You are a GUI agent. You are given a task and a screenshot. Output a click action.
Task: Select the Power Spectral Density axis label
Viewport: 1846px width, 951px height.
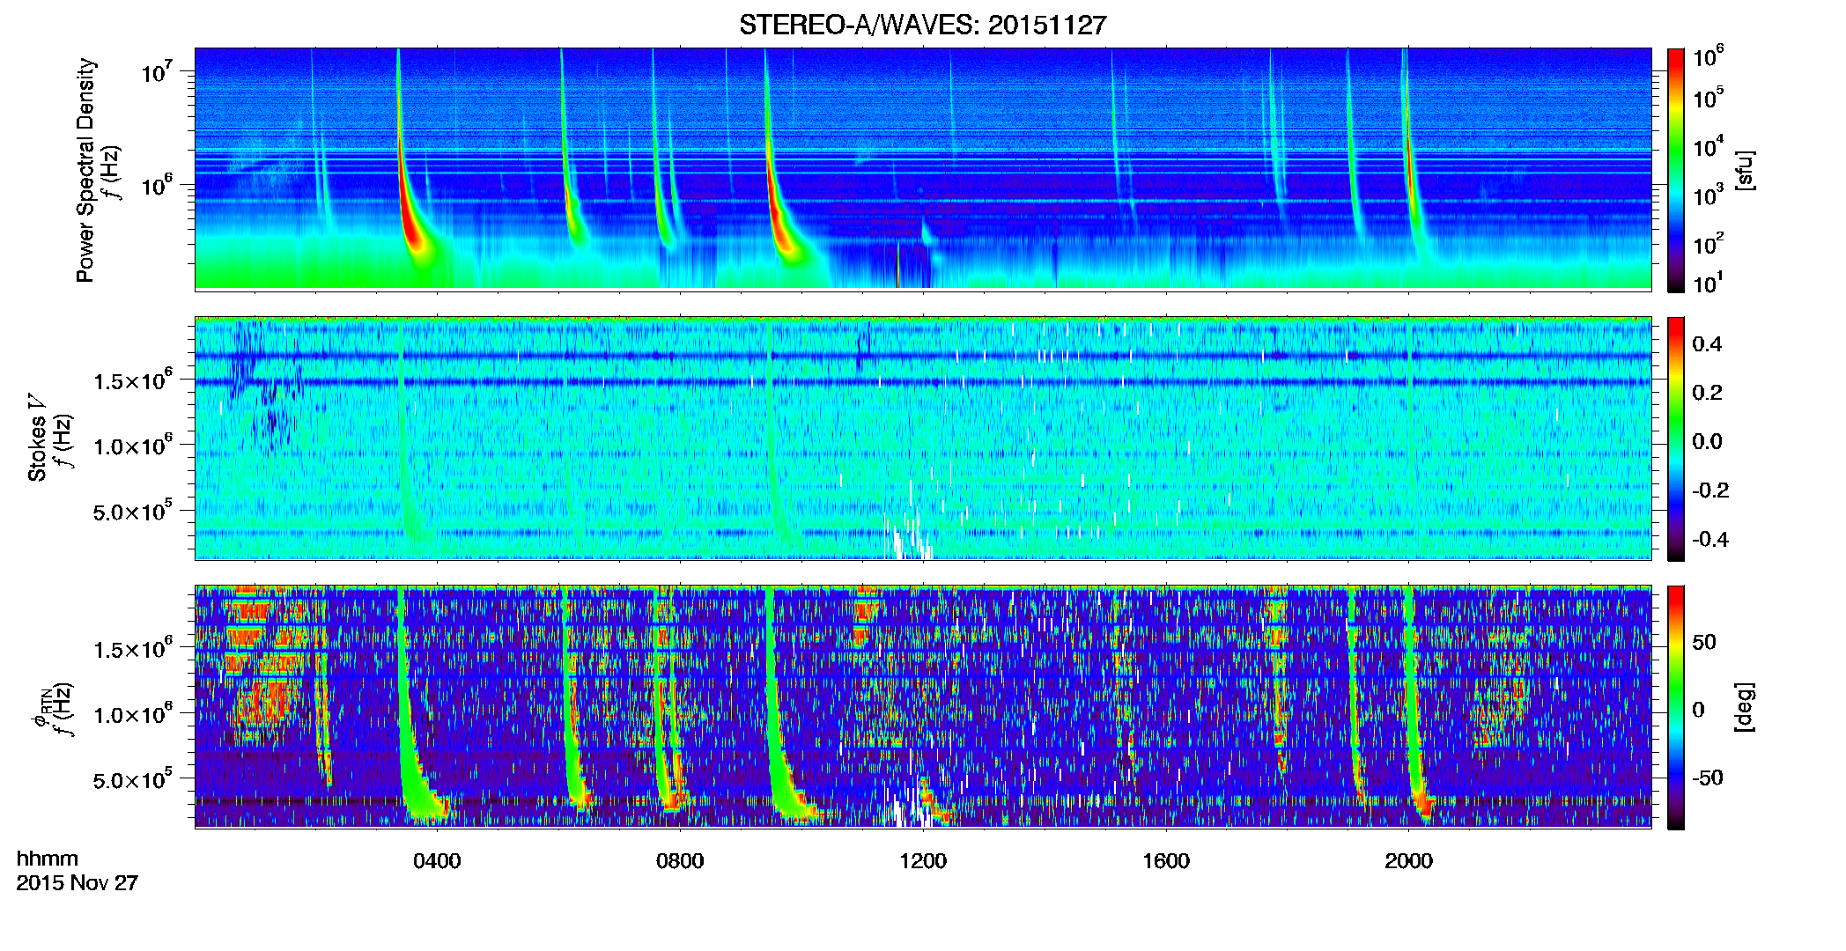[x=85, y=170]
